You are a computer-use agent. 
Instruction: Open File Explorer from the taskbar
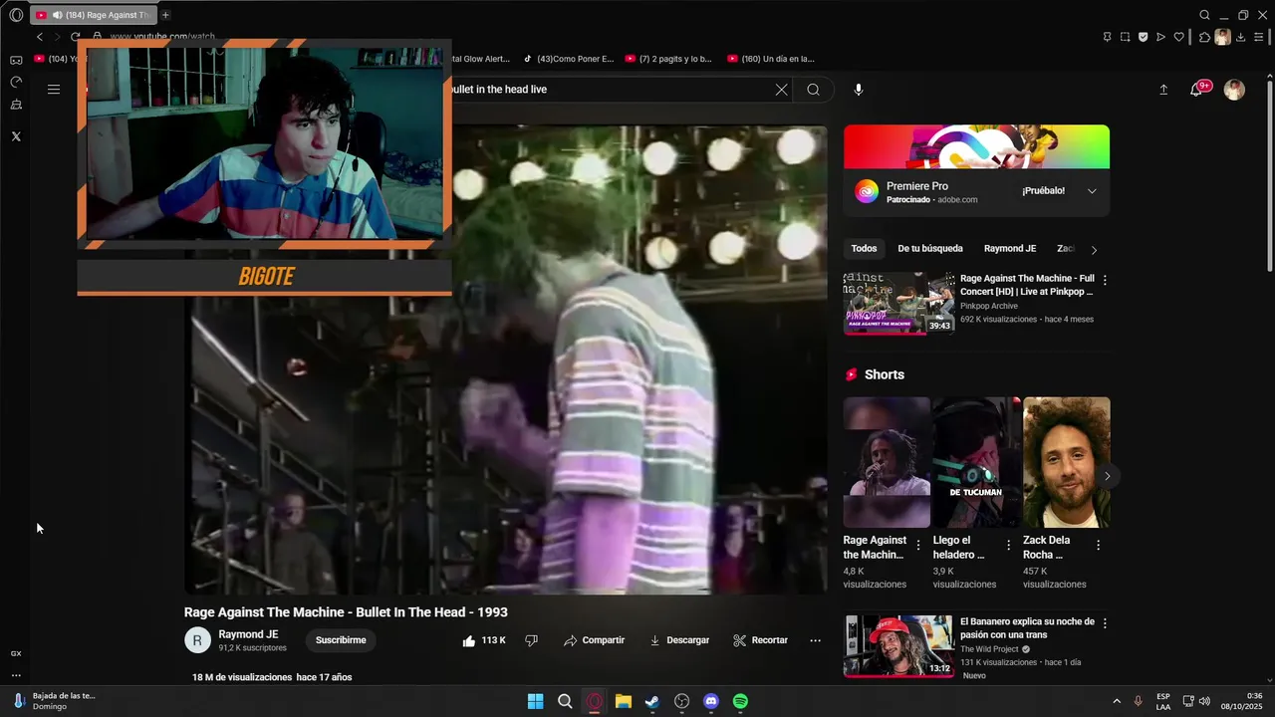point(624,701)
